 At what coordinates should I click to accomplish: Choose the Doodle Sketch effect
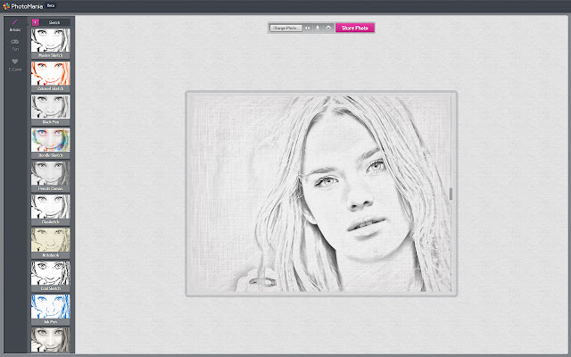point(51,141)
